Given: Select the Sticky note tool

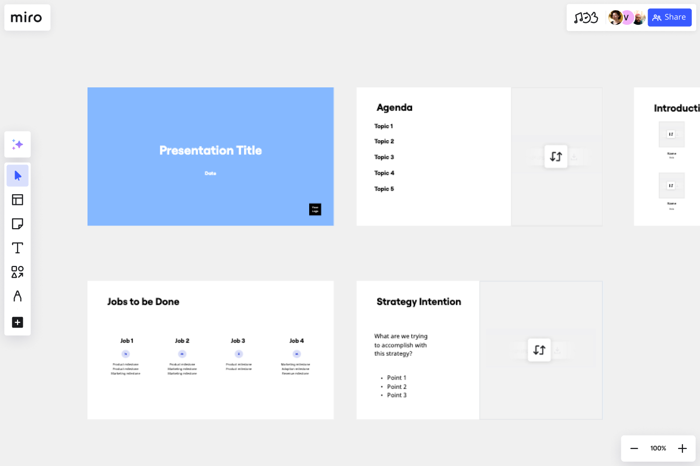Looking at the screenshot, I should coord(17,224).
